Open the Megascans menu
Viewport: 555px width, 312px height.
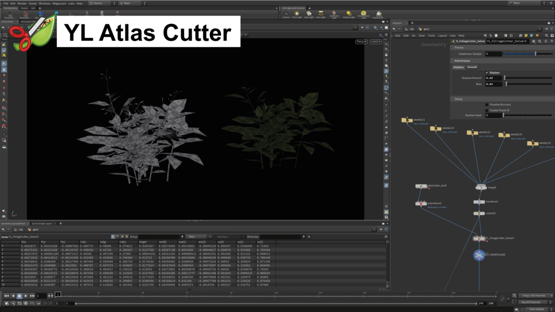(59, 3)
